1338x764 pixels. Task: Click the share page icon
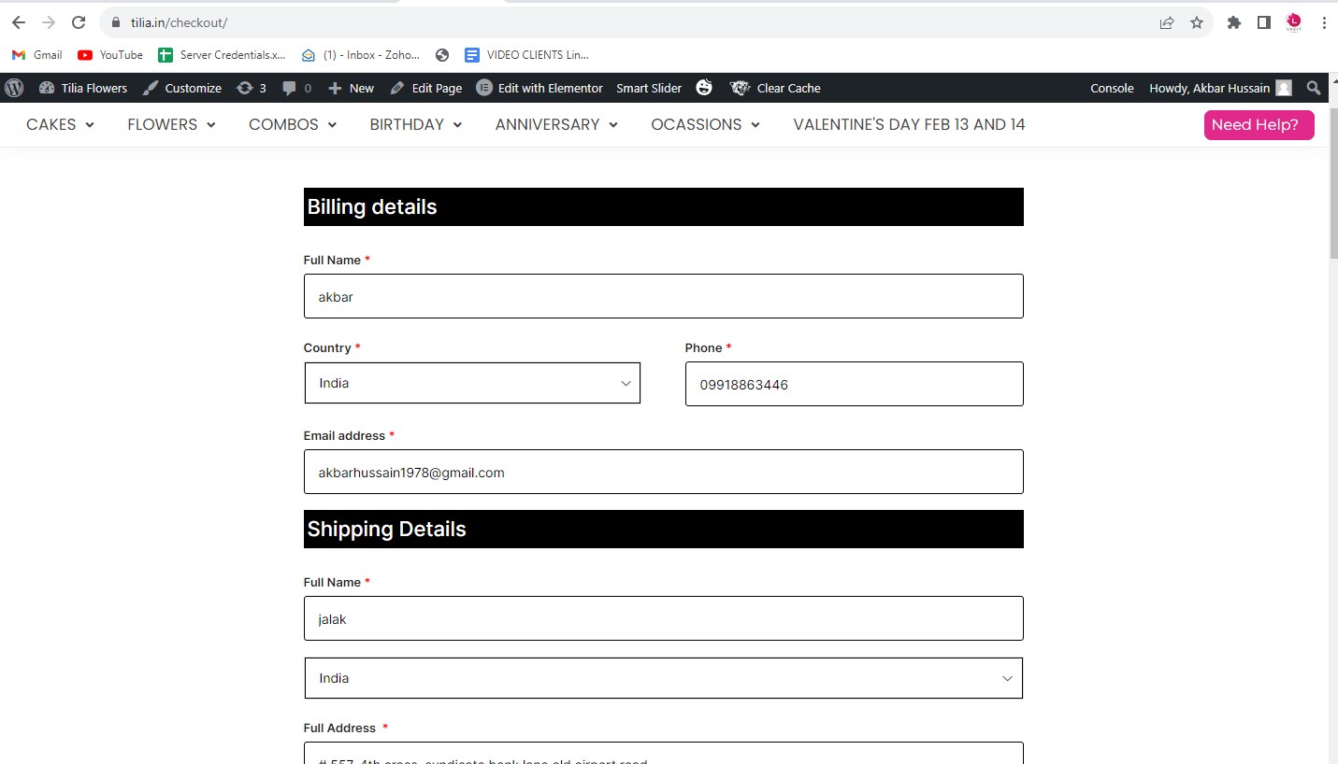[x=1167, y=22]
